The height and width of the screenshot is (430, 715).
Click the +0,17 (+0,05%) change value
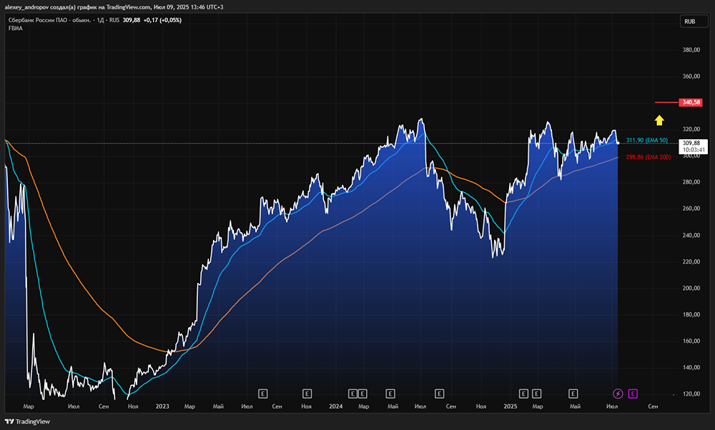point(162,20)
